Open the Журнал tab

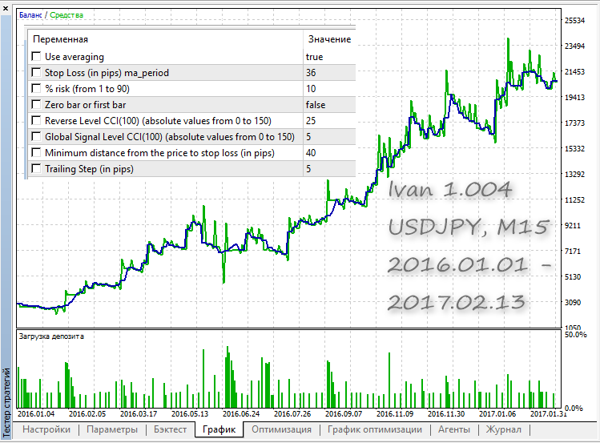[504, 429]
